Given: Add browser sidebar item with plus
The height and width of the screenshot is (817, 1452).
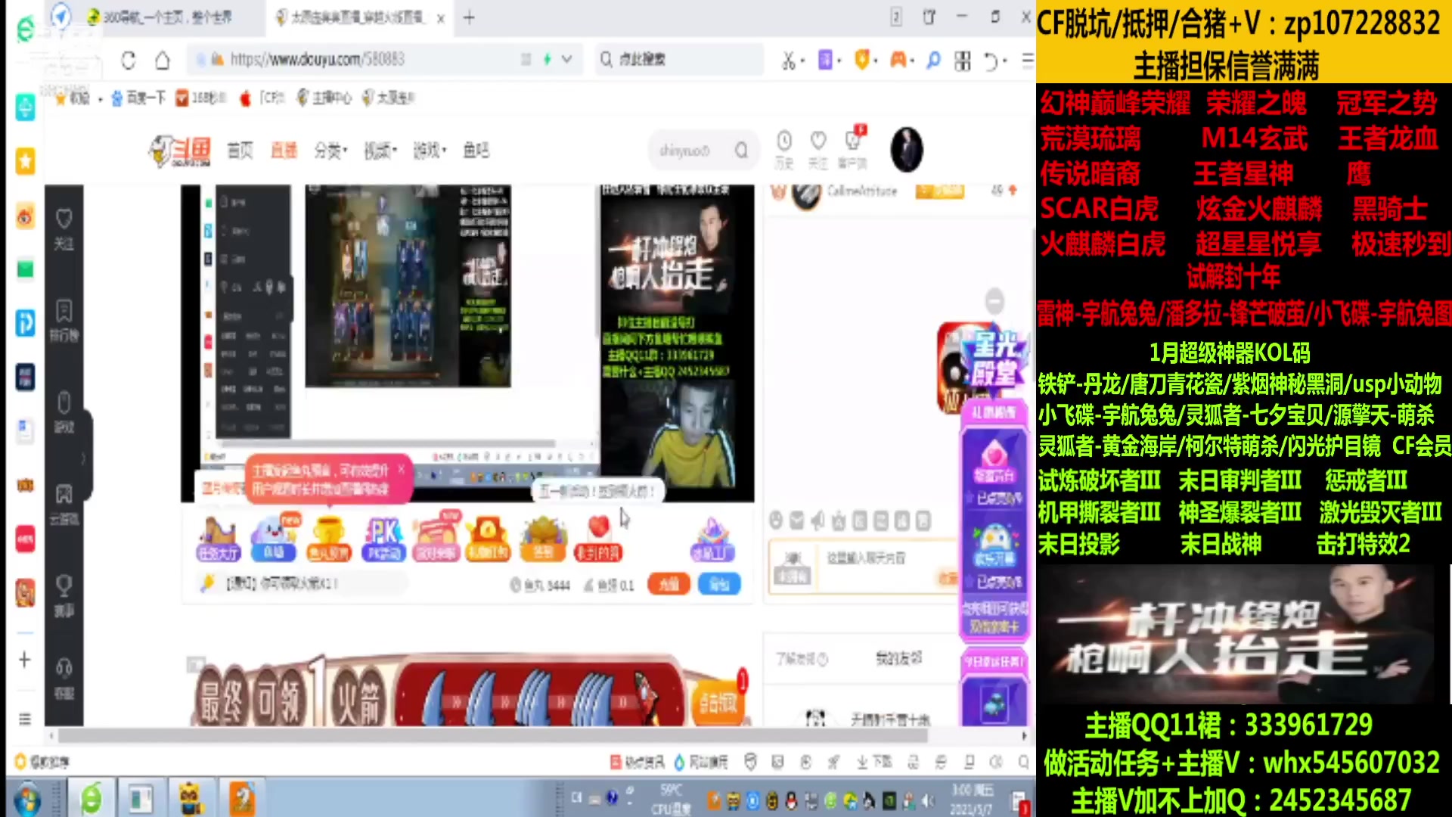Looking at the screenshot, I should click(24, 660).
